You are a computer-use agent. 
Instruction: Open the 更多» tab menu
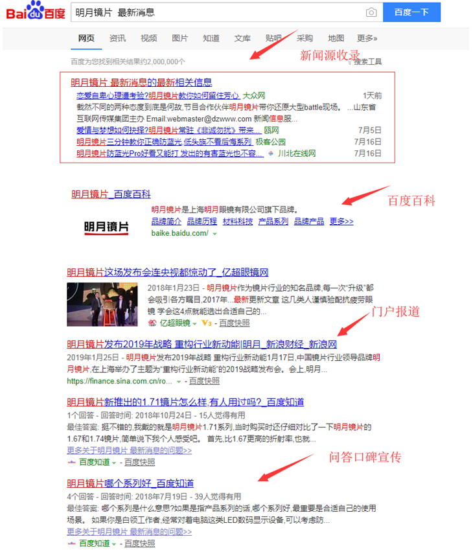coord(367,38)
